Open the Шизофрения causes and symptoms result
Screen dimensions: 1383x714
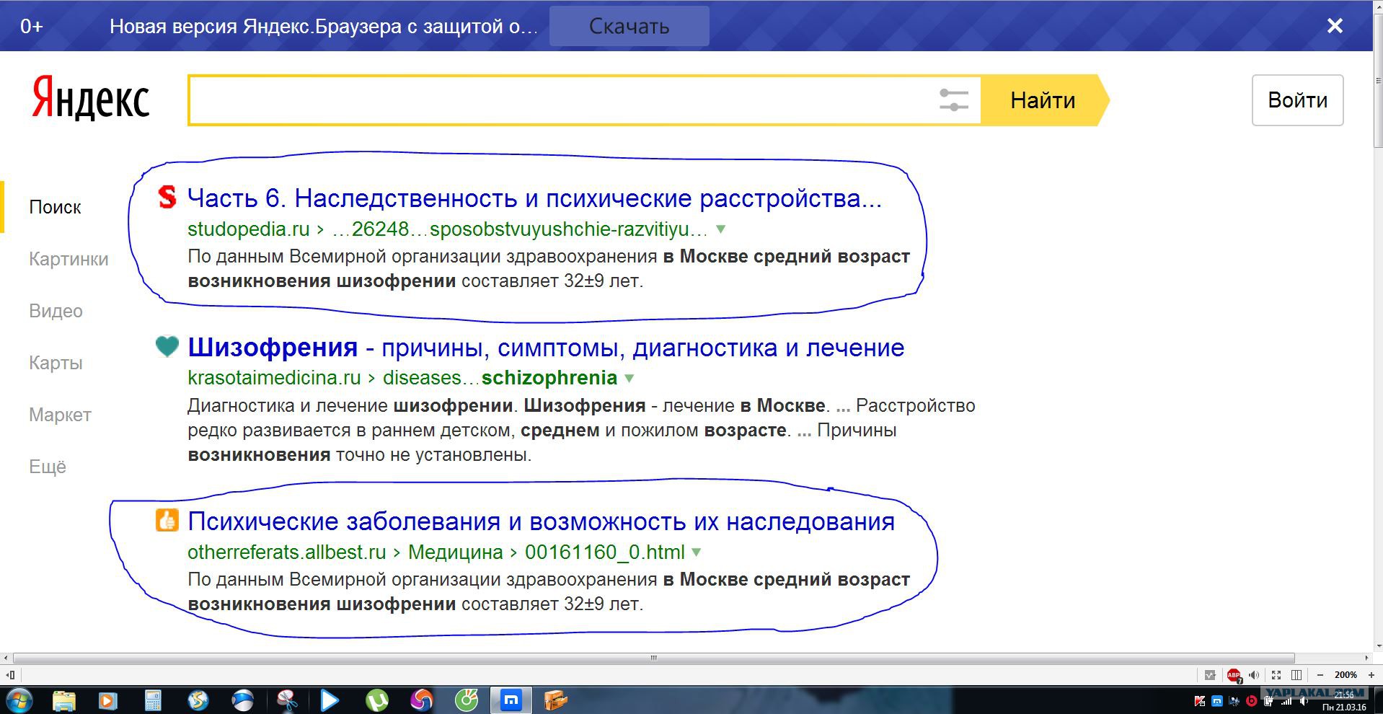click(545, 348)
